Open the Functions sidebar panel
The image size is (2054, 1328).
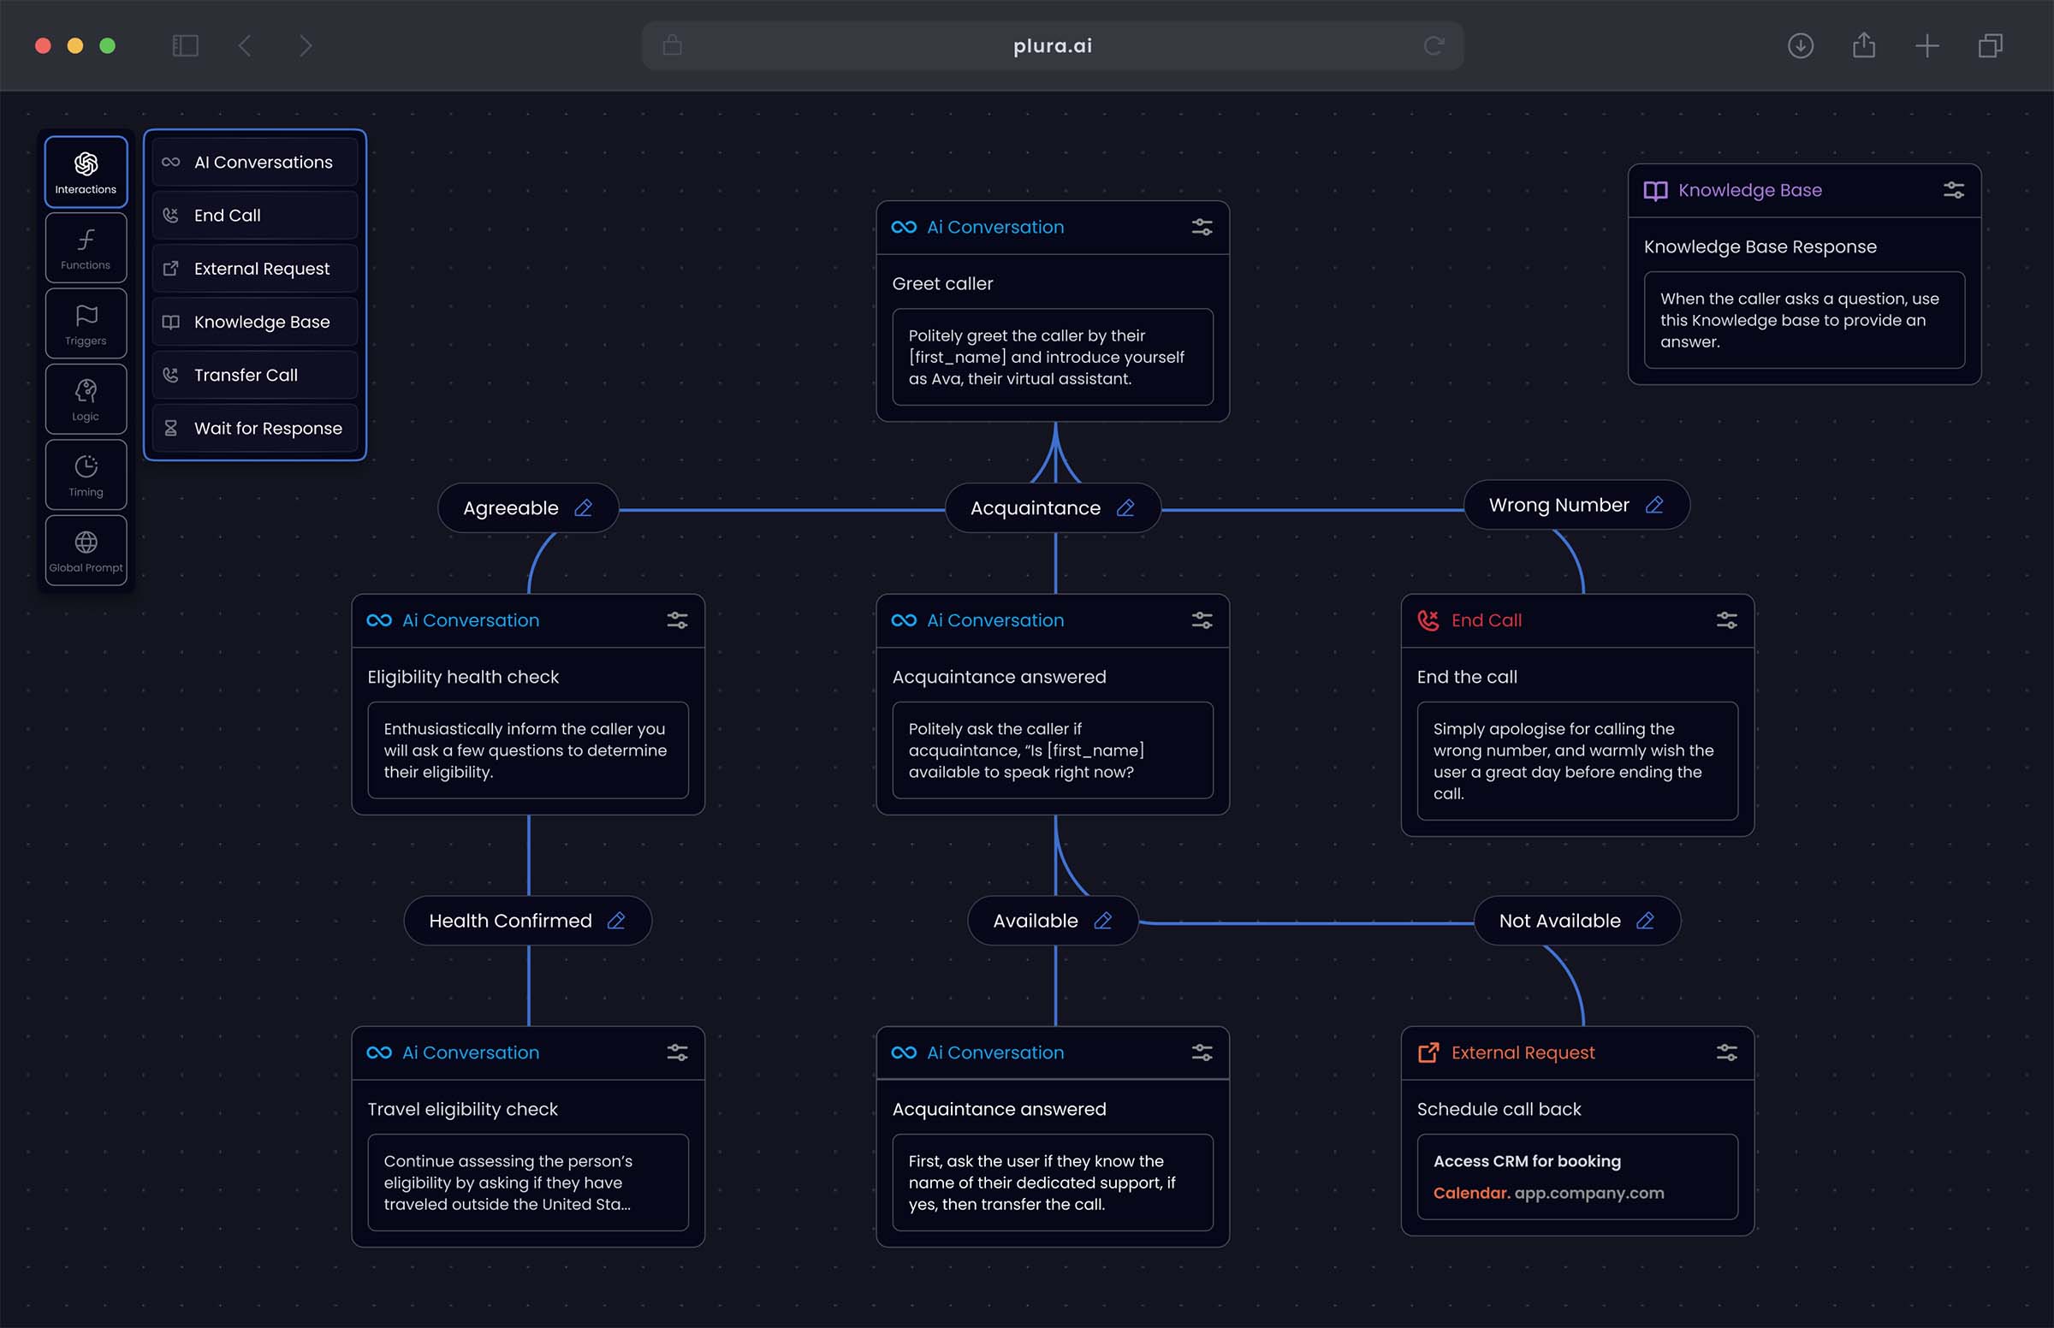click(86, 247)
